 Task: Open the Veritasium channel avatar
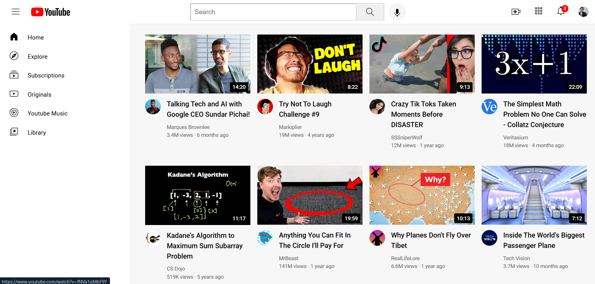(489, 106)
